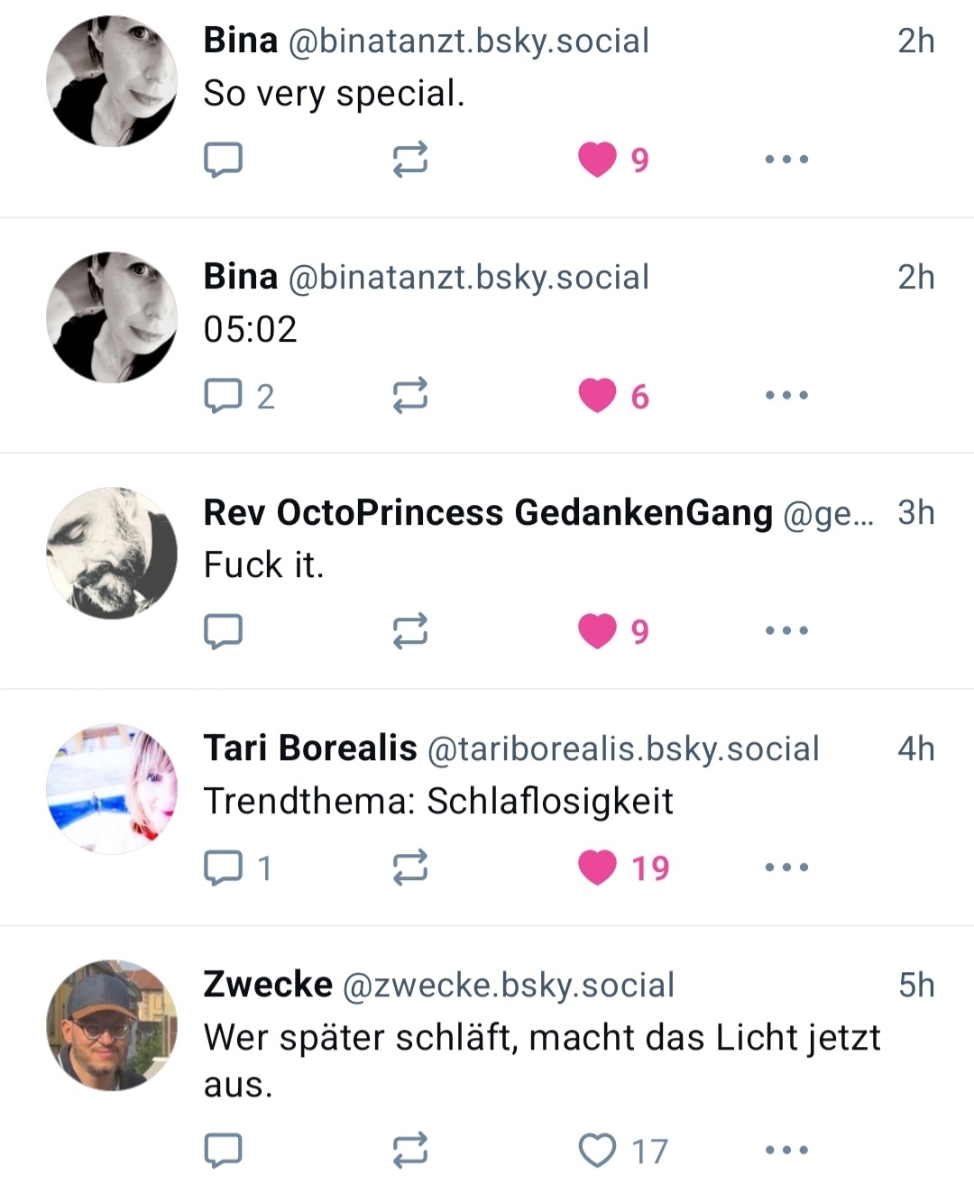This screenshot has width=974, height=1193.
Task: Reply to the "Fuck it." post
Action: pyautogui.click(x=223, y=631)
